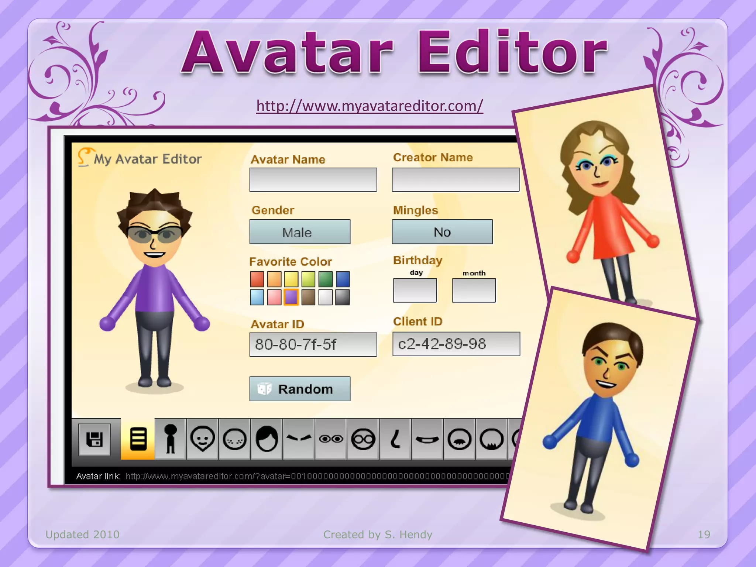Click the Avatar ID field 80-80-7f-5f

(313, 344)
